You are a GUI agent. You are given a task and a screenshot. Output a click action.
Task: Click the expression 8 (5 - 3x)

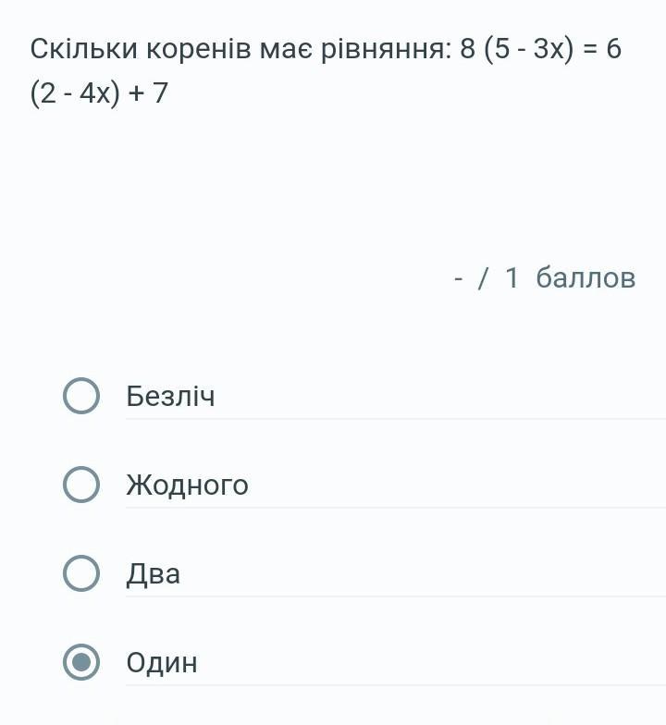[x=517, y=49]
